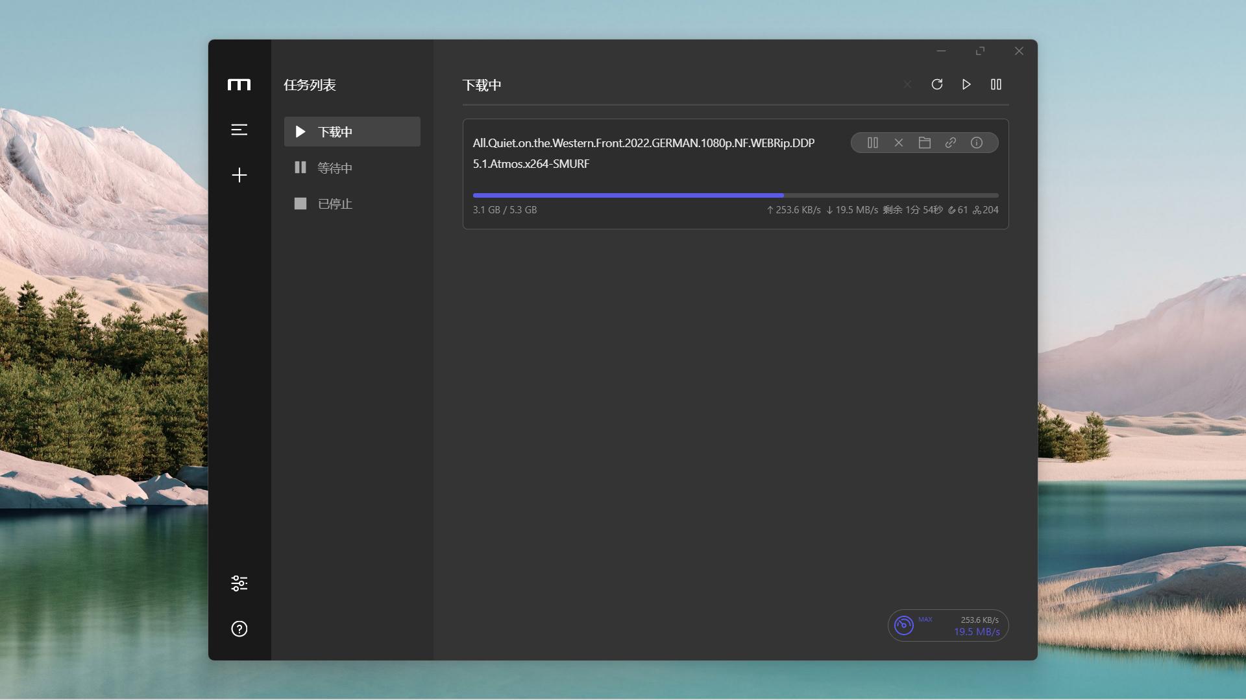Viewport: 1246px width, 700px height.
Task: Pause the All.Quiet download task
Action: (872, 143)
